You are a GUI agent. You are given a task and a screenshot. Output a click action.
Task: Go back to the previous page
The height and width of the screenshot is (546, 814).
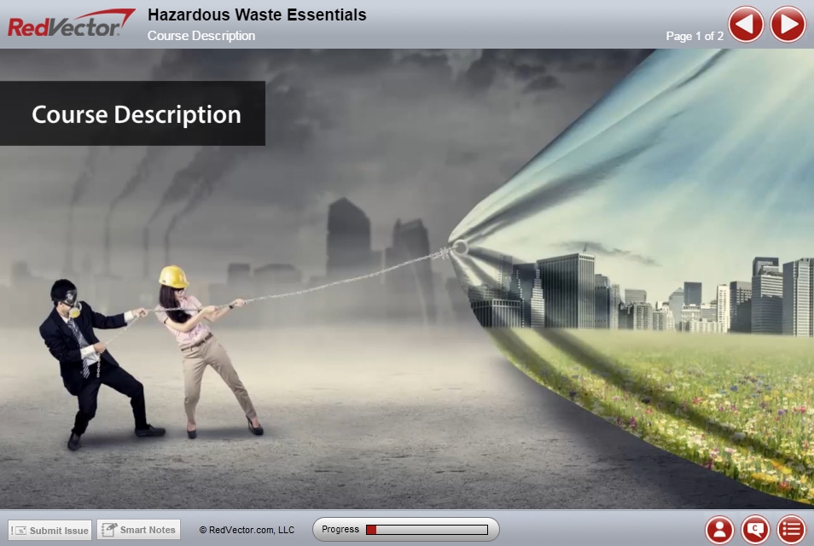[746, 24]
